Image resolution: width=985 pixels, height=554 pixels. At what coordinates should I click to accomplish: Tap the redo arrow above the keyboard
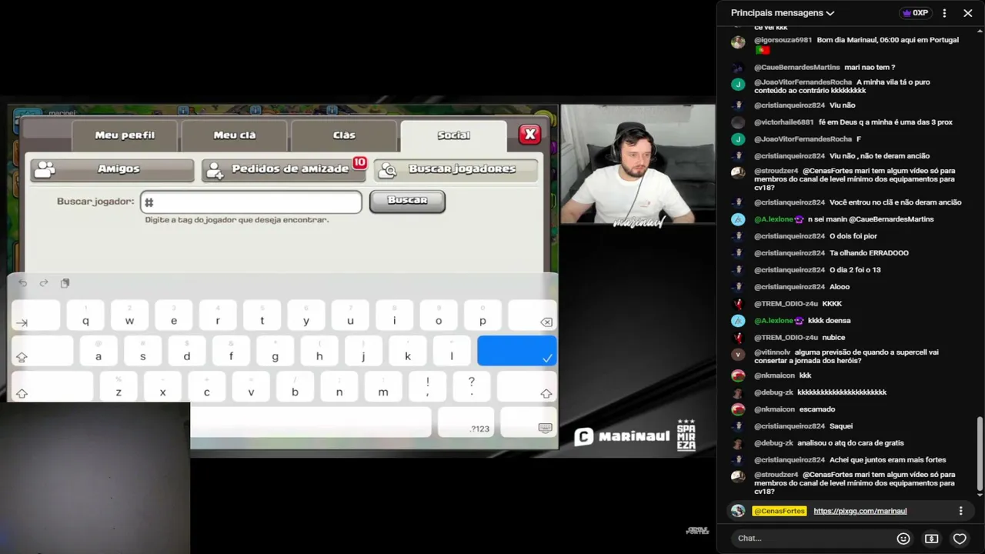point(44,283)
